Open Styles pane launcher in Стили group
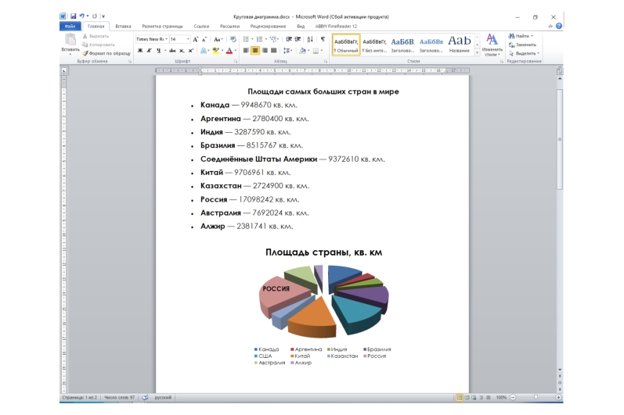Screen dimensions: 624x415 [x=501, y=62]
